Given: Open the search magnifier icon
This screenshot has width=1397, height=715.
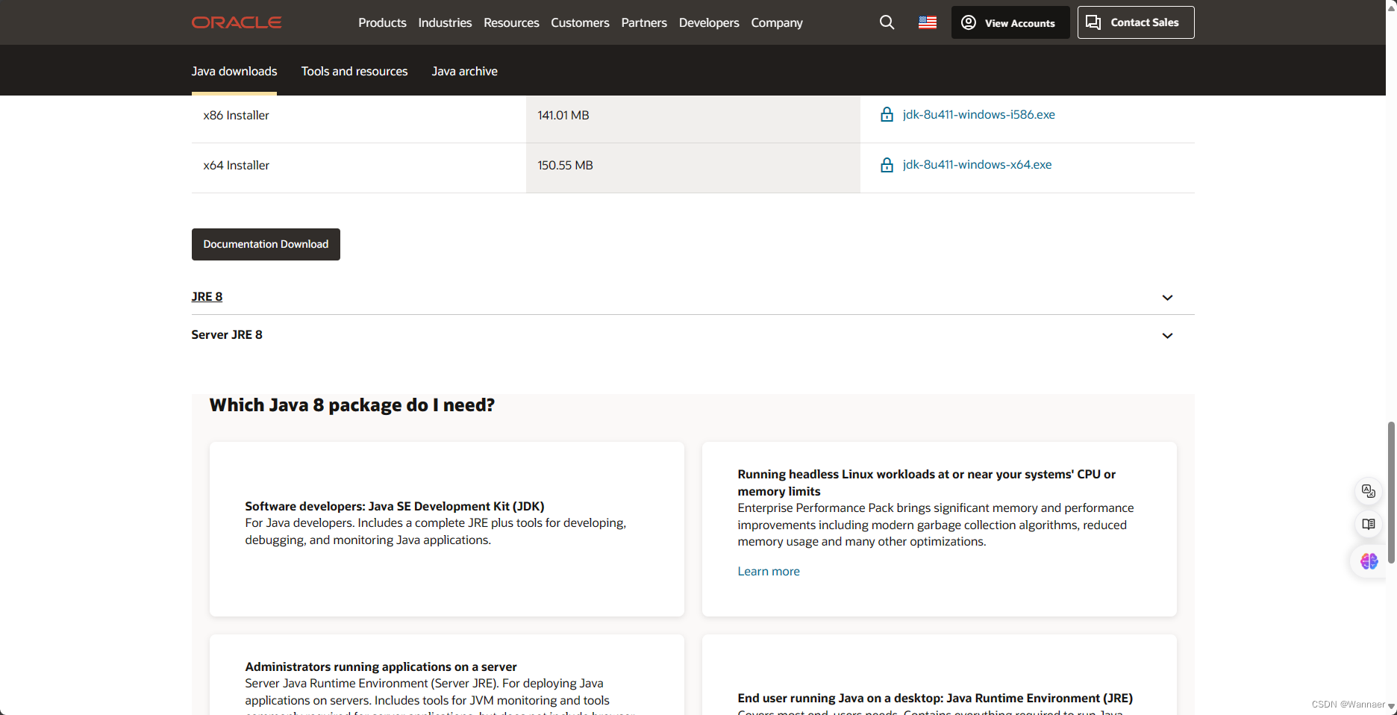Looking at the screenshot, I should coord(887,22).
